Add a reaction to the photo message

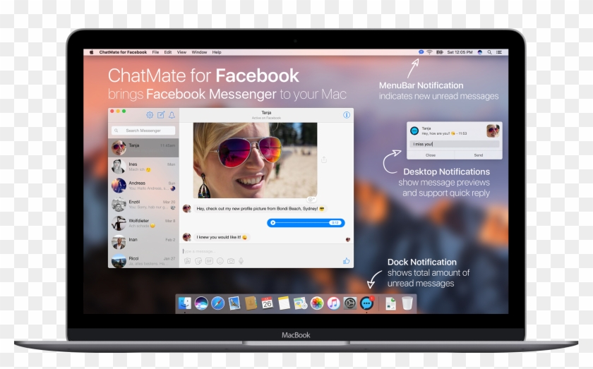pyautogui.click(x=311, y=200)
